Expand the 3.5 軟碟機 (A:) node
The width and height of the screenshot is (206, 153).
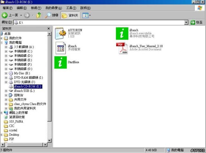click(x=6, y=47)
